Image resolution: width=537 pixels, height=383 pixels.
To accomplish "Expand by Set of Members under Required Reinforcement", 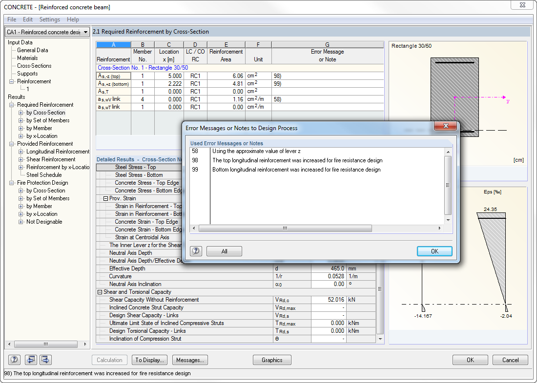I will pos(21,120).
